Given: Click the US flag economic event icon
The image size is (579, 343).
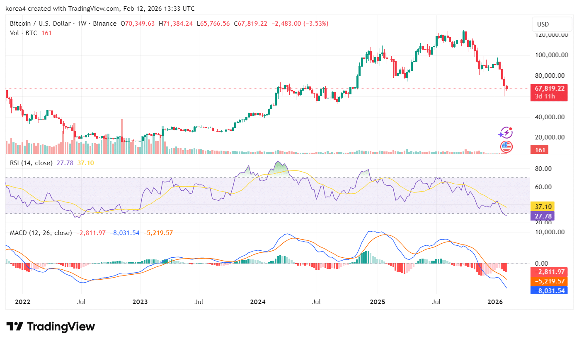Looking at the screenshot, I should coord(506,146).
